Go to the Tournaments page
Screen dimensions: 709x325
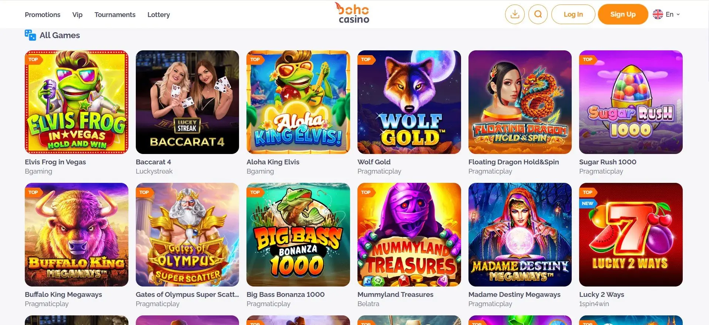pyautogui.click(x=115, y=15)
